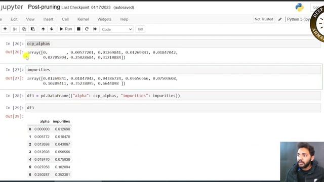The width and height of the screenshot is (324, 182).
Task: Move selected cell up arrow
Action: pos(43,29)
